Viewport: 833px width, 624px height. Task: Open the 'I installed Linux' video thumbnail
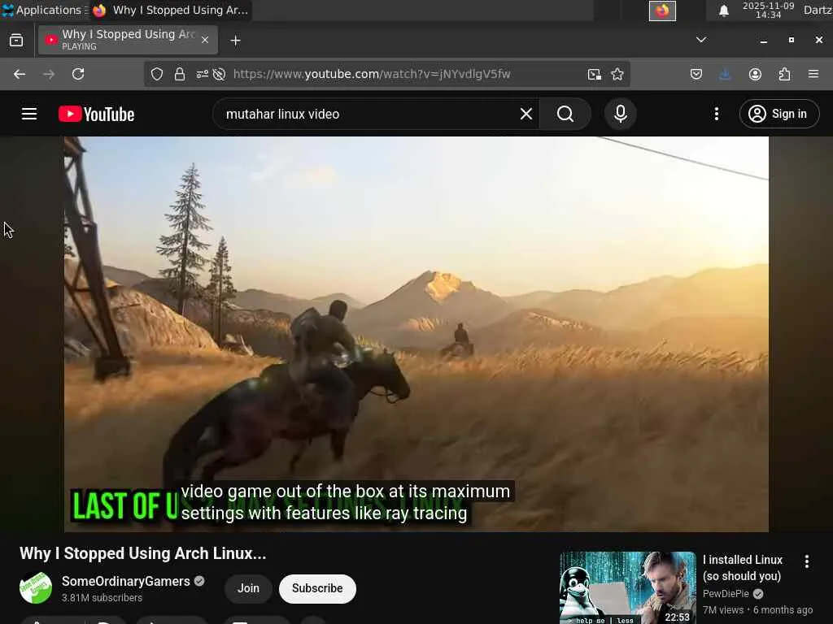pos(627,588)
